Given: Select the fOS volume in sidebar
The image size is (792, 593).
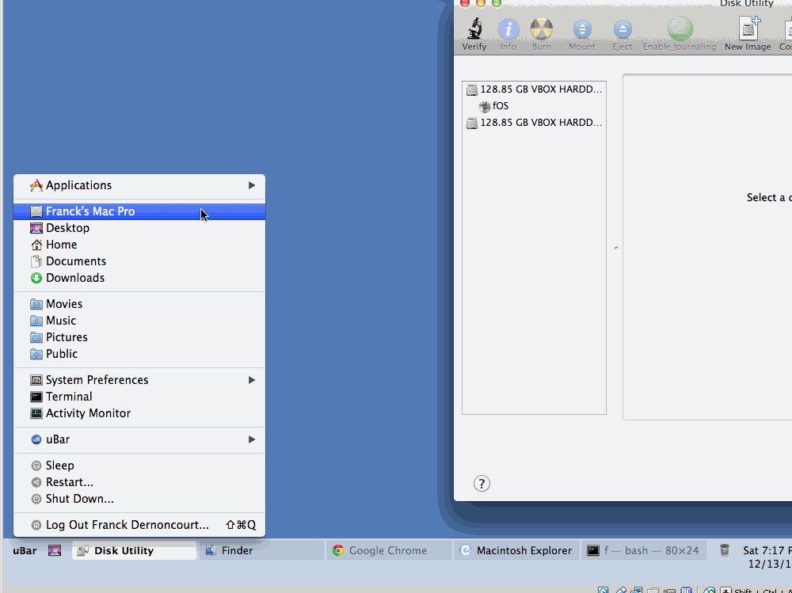Looking at the screenshot, I should [534, 106].
